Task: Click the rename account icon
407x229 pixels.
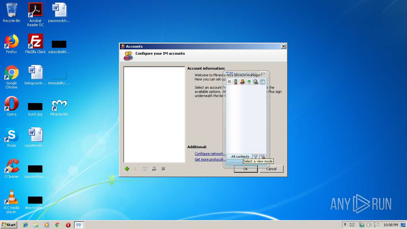Action: pyautogui.click(x=136, y=169)
